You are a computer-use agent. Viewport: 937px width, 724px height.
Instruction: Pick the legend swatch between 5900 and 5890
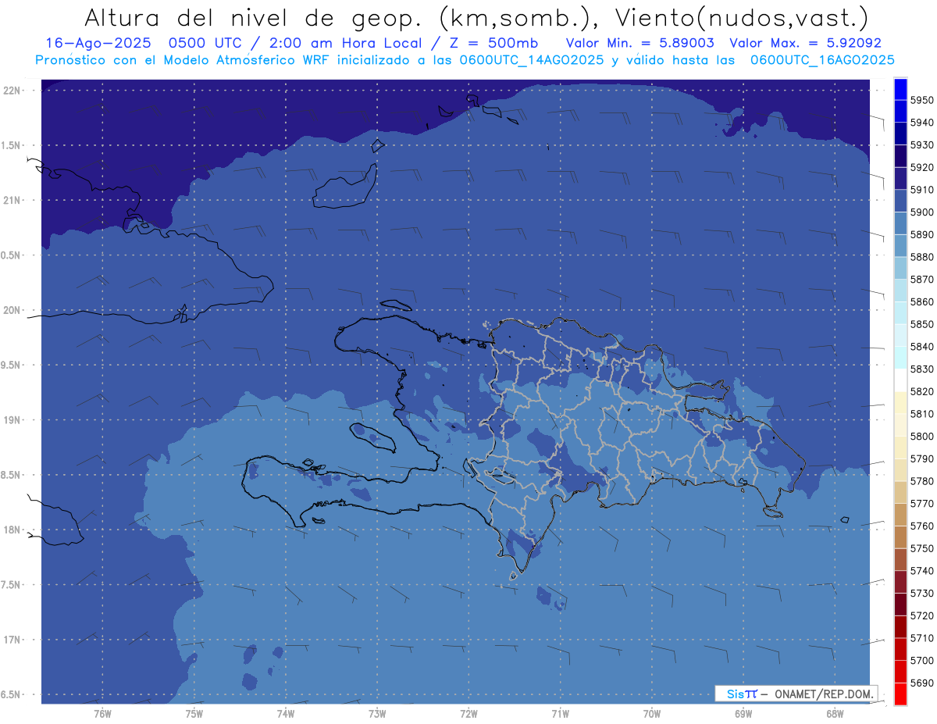900,223
